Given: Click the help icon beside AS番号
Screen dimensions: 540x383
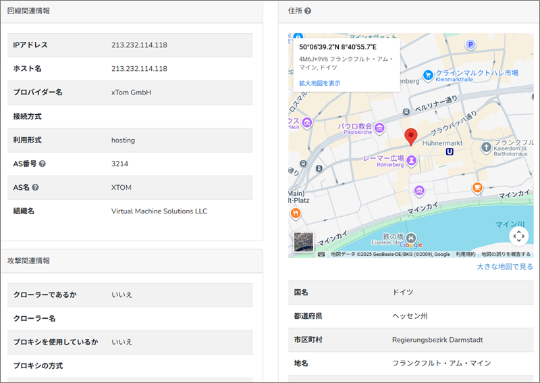Looking at the screenshot, I should (43, 163).
